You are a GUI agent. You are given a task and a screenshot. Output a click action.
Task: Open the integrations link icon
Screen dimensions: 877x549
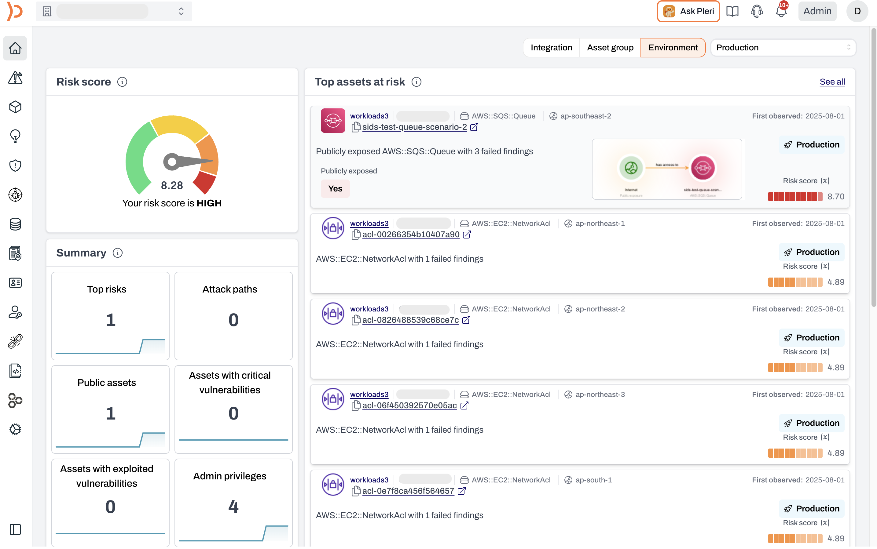tap(15, 341)
